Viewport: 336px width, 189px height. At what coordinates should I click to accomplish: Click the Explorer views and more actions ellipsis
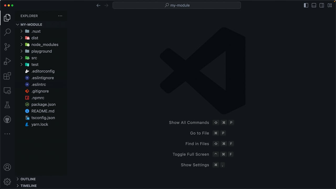[60, 16]
